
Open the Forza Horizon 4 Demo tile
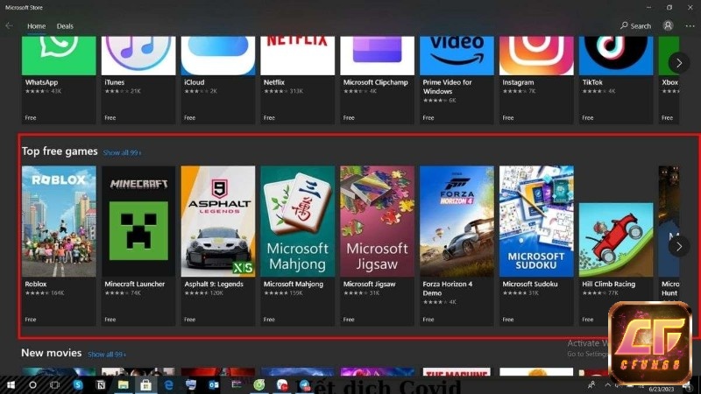[457, 245]
